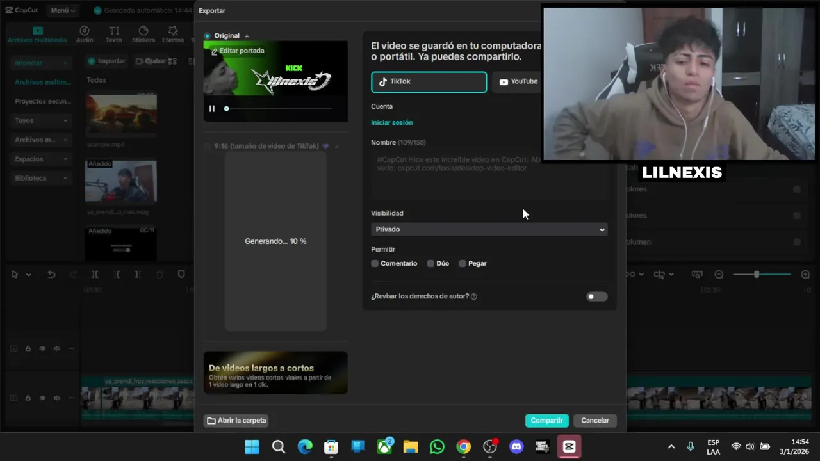Viewport: 820px width, 461px height.
Task: Open the De videos largos a cortos banner
Action: (275, 373)
